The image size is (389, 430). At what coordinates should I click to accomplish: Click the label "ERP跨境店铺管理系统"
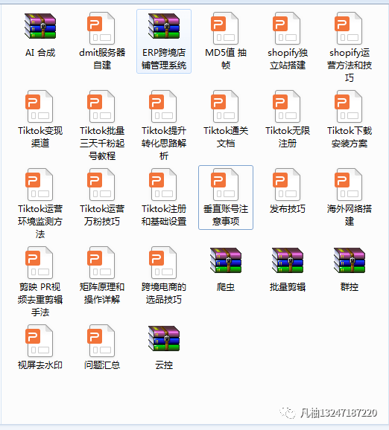[164, 59]
